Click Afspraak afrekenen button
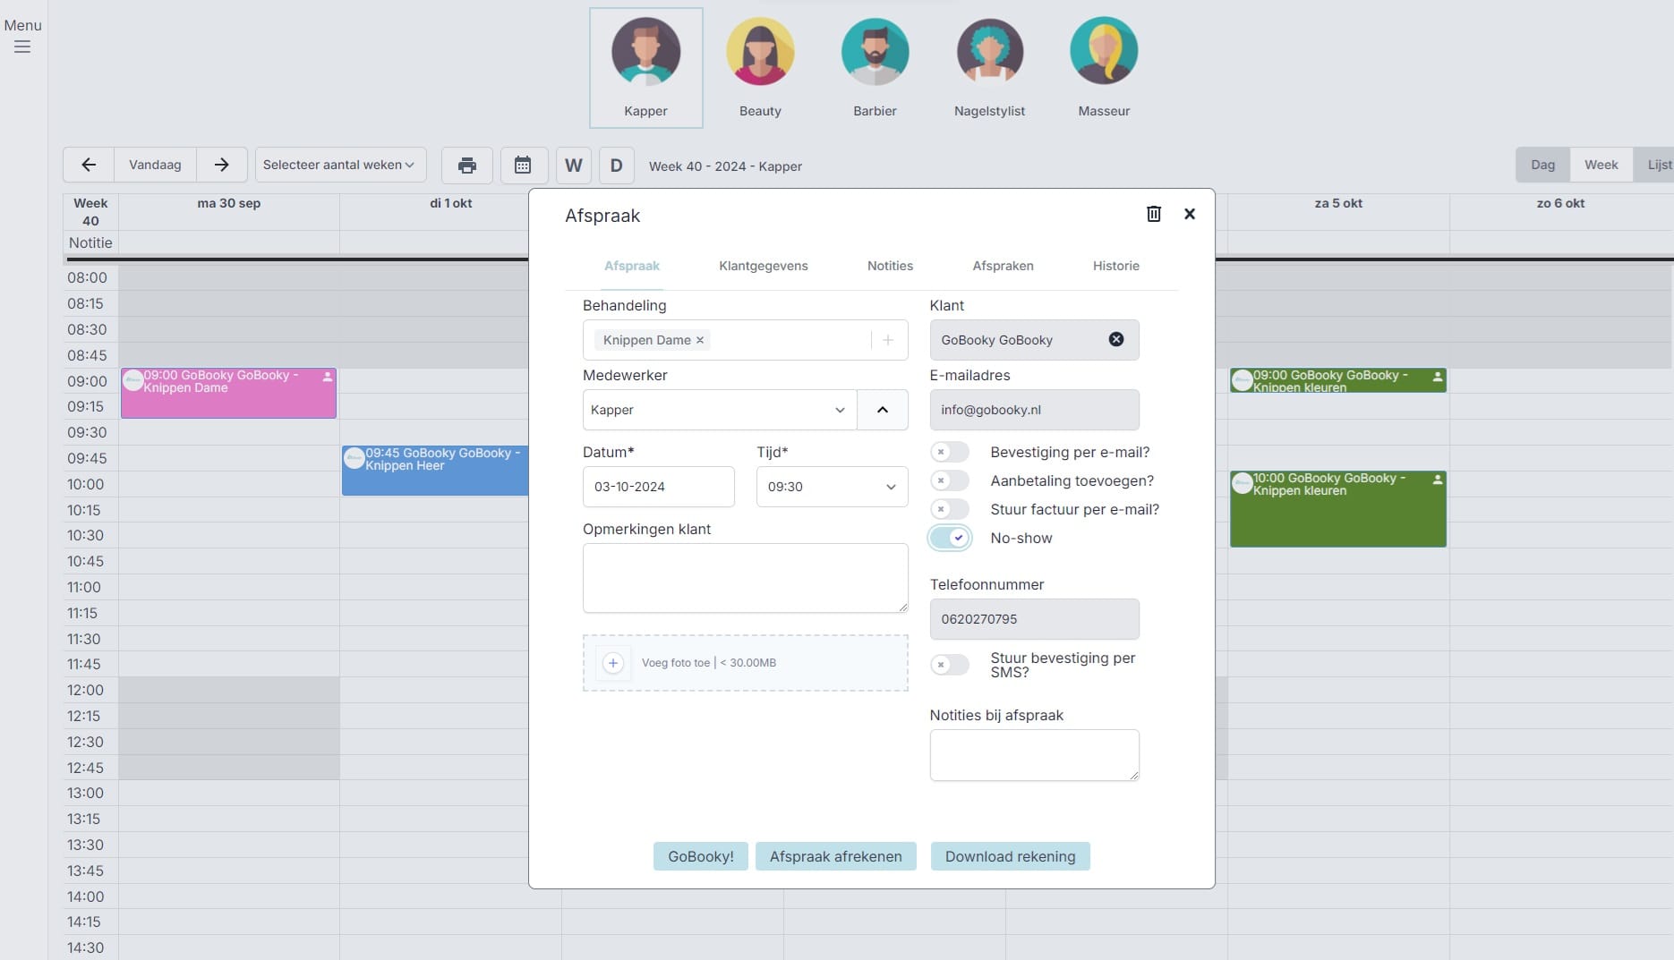The height and width of the screenshot is (960, 1674). (x=835, y=856)
